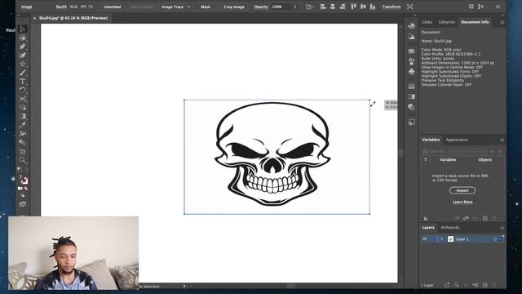Select the Star shape tool

tap(22, 64)
